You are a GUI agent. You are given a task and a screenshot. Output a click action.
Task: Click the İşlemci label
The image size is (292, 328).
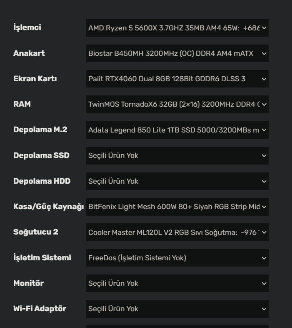pyautogui.click(x=27, y=28)
